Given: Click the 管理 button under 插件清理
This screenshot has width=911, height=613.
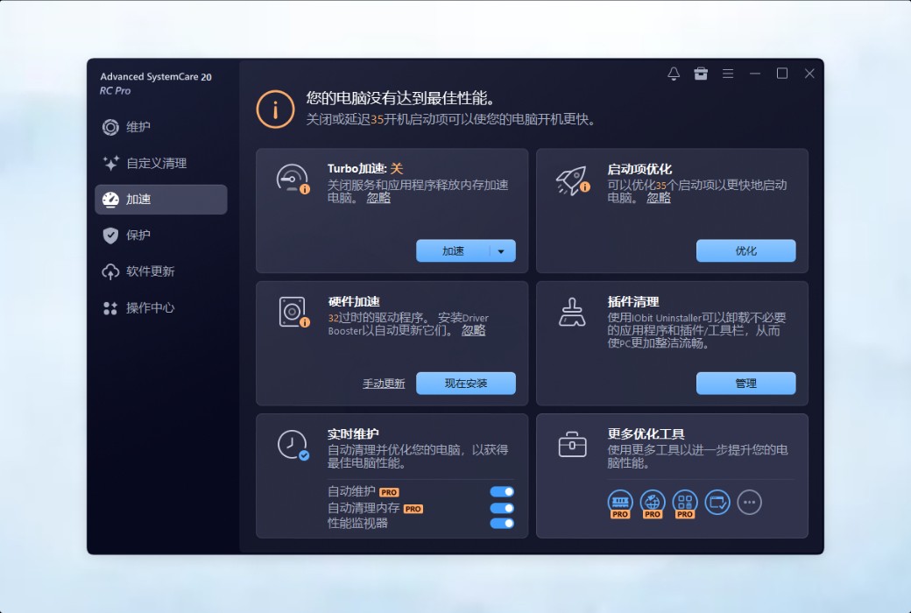Looking at the screenshot, I should pos(746,384).
